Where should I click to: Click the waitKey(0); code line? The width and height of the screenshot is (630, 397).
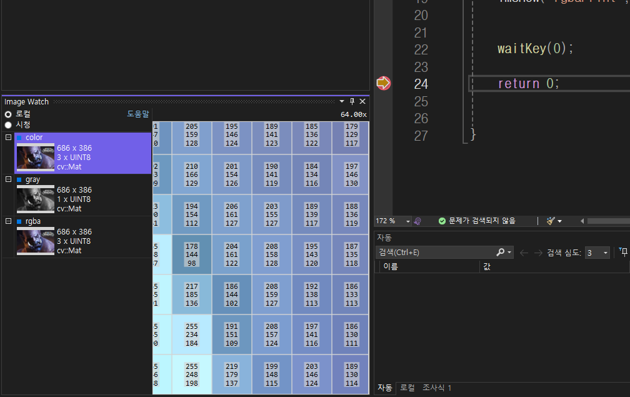point(535,49)
